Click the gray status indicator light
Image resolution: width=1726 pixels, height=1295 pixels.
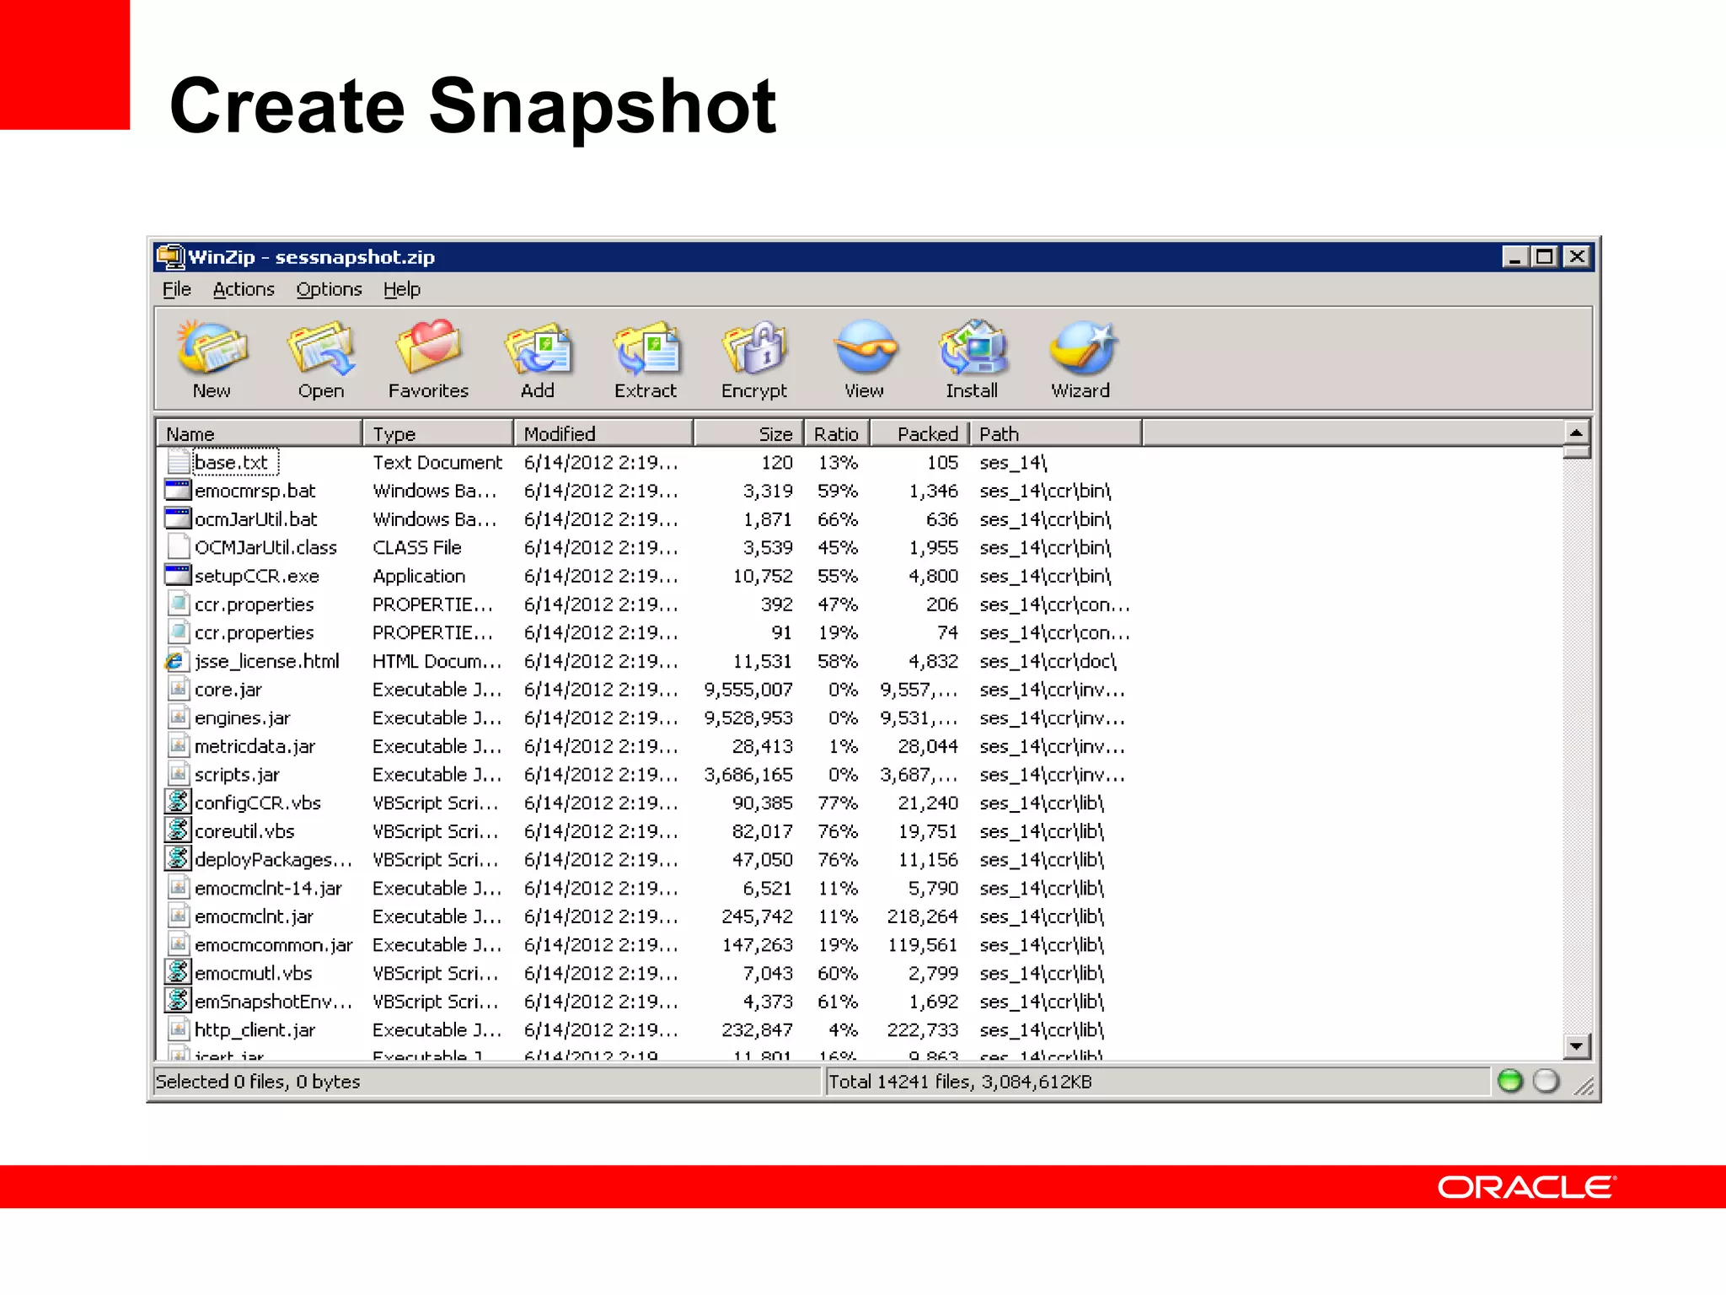[1546, 1081]
